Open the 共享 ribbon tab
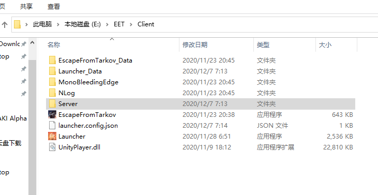The width and height of the screenshot is (378, 195). click(x=26, y=7)
